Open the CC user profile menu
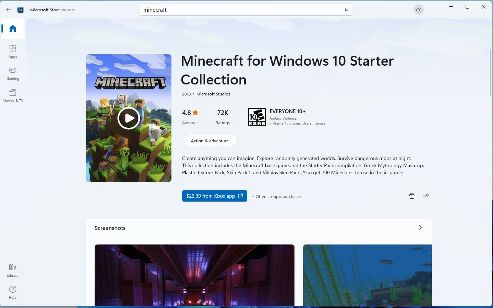493x308 pixels. [419, 10]
